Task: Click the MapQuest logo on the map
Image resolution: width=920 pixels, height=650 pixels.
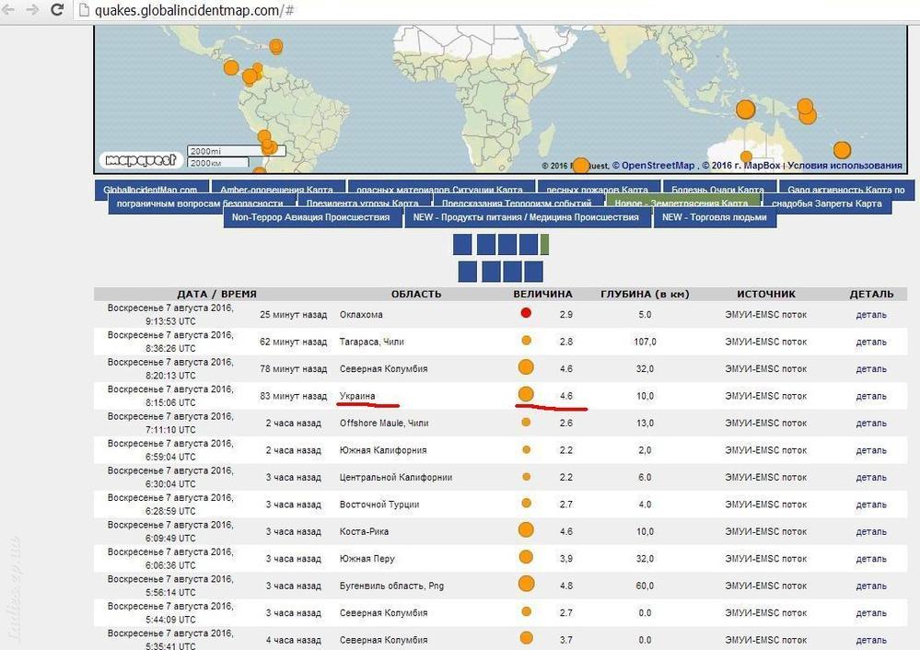Action: click(x=141, y=159)
